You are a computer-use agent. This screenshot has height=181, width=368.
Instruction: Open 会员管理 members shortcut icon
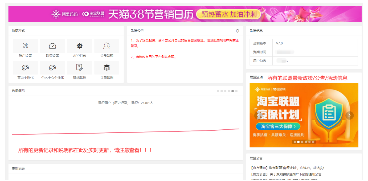pos(107,46)
